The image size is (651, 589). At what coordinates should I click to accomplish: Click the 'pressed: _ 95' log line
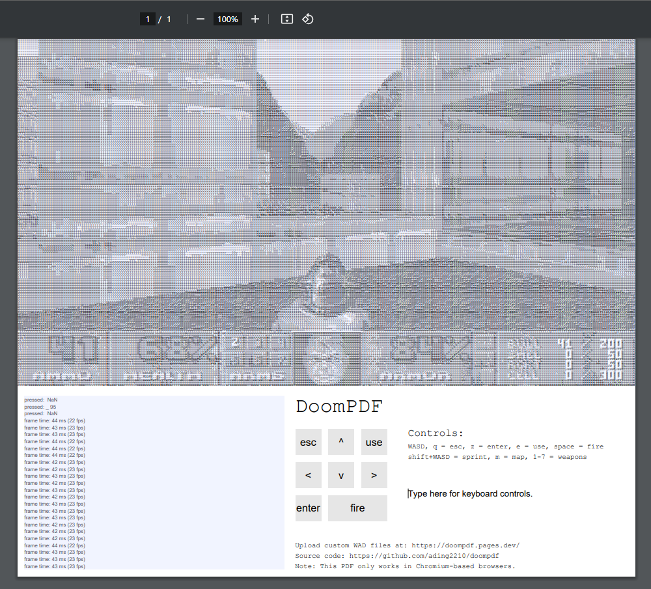[x=40, y=407]
